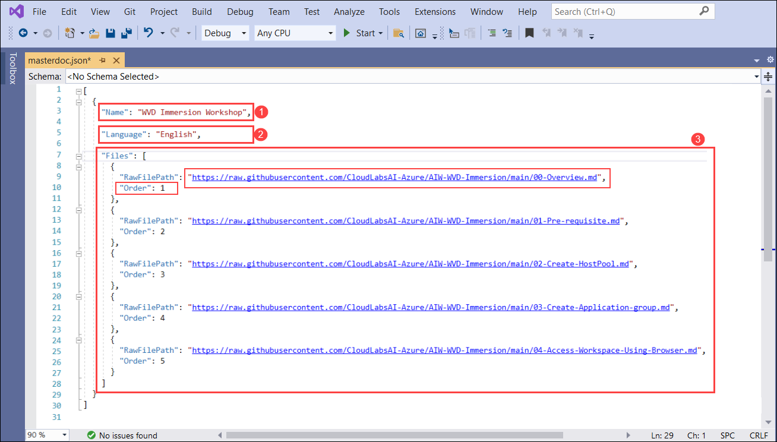Click the green Start play button

347,33
